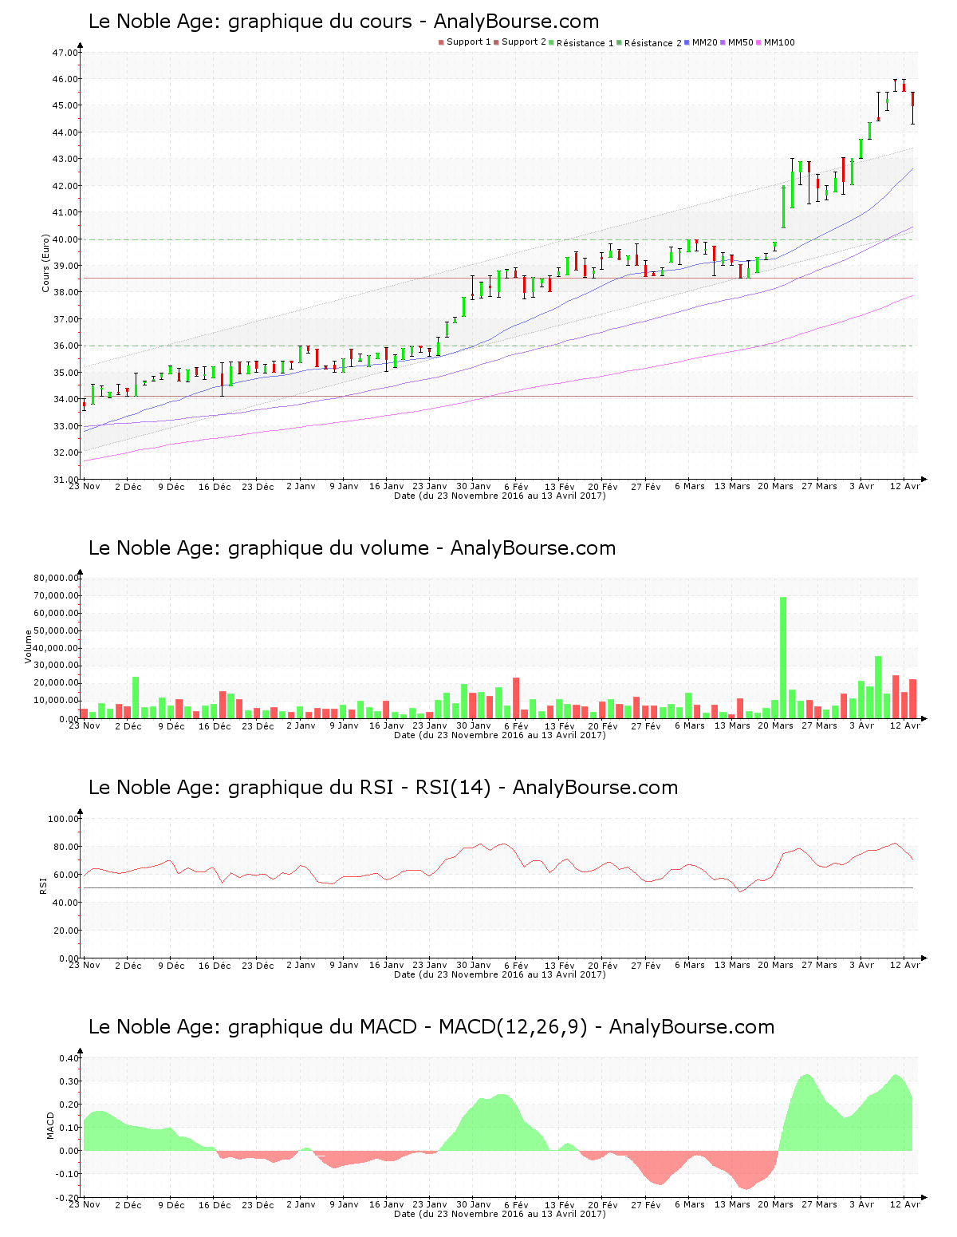Click the red Support 1 legend swatch
957x1237 pixels.
[441, 42]
